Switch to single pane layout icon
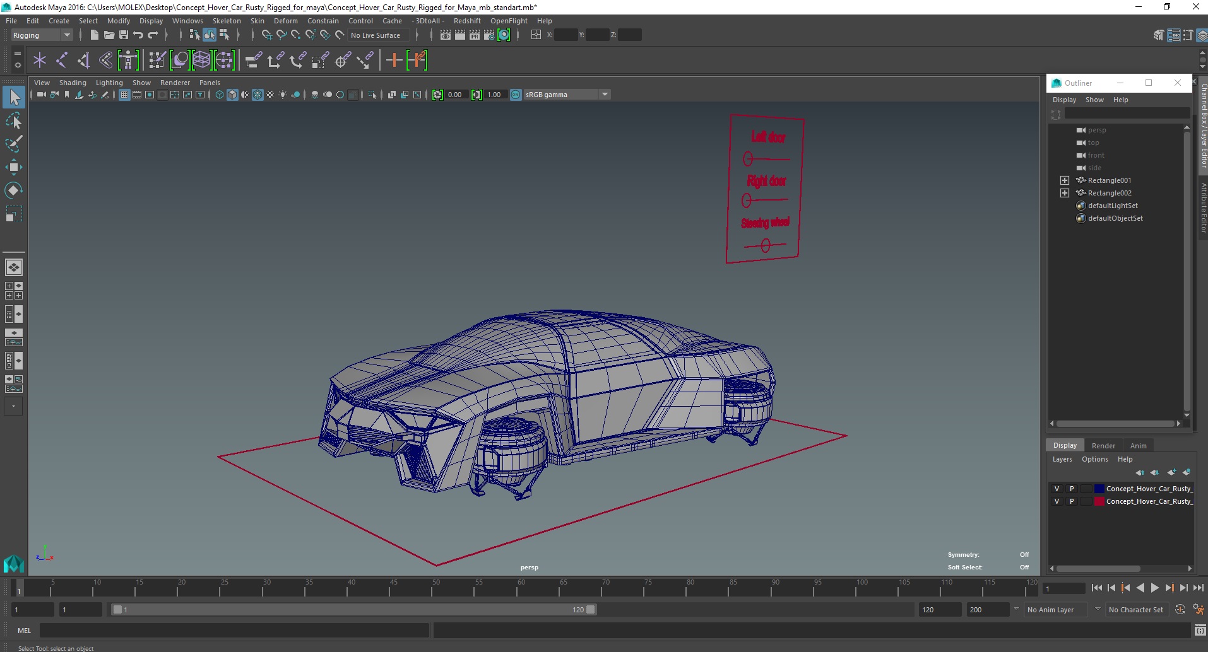The image size is (1208, 652). click(13, 267)
